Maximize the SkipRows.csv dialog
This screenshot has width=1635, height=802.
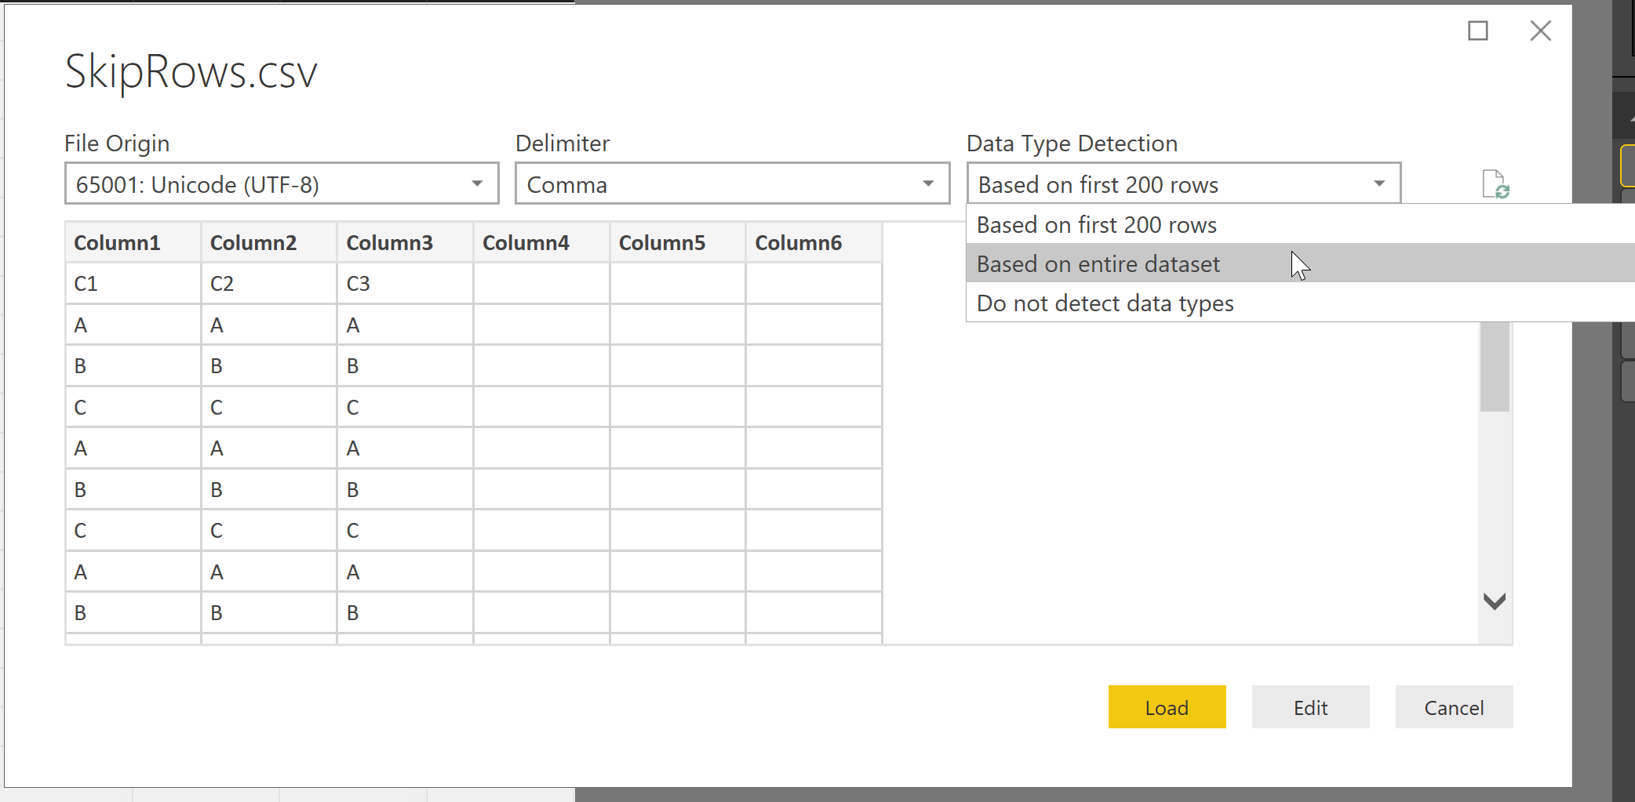(x=1478, y=31)
